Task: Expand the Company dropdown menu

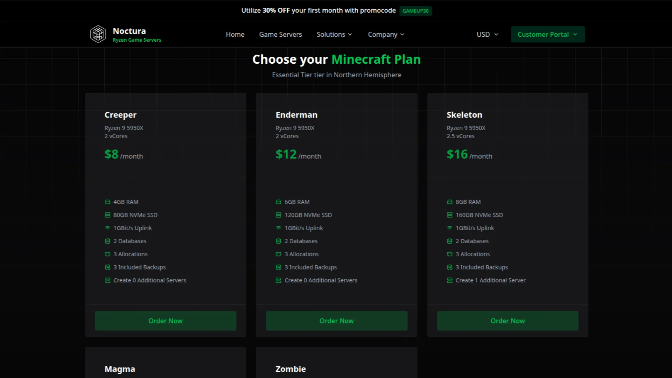Action: click(386, 34)
